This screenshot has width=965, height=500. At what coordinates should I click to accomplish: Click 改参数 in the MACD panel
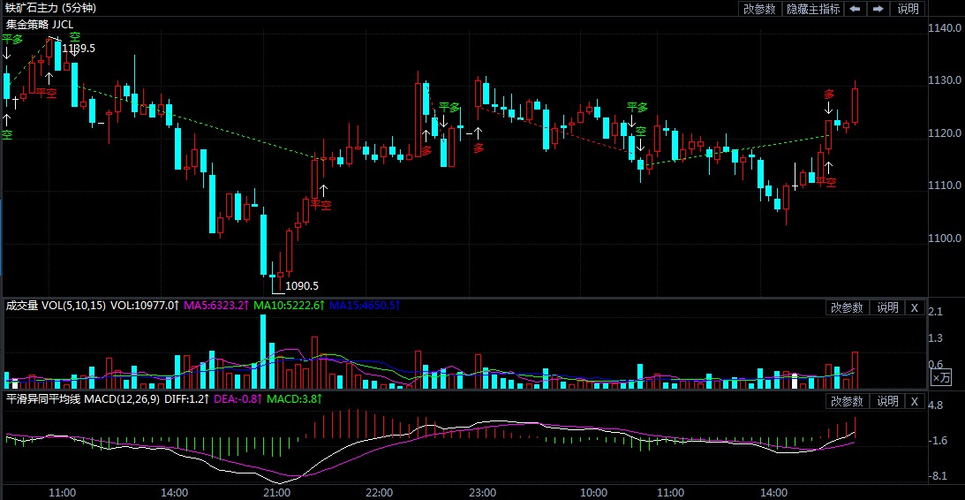(x=847, y=401)
